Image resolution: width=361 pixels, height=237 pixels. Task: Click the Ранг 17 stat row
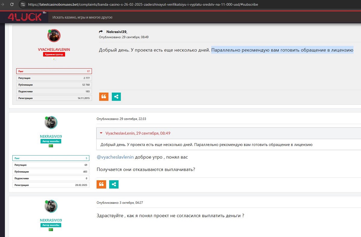(x=54, y=71)
